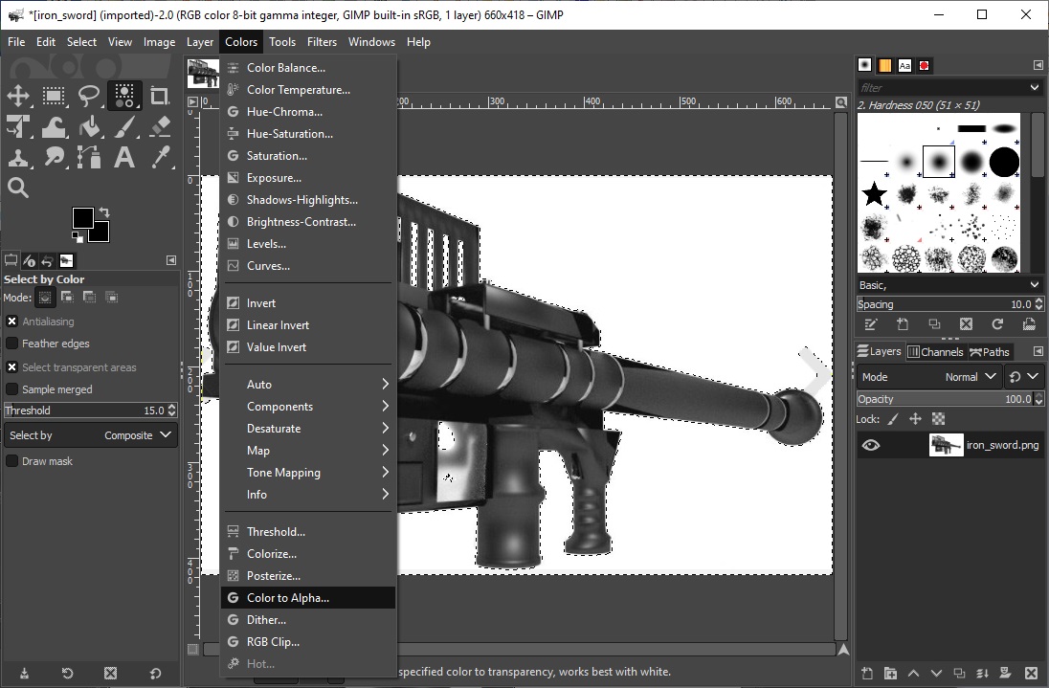The height and width of the screenshot is (688, 1049).
Task: Open the Select by Composite dropdown
Action: click(x=90, y=435)
